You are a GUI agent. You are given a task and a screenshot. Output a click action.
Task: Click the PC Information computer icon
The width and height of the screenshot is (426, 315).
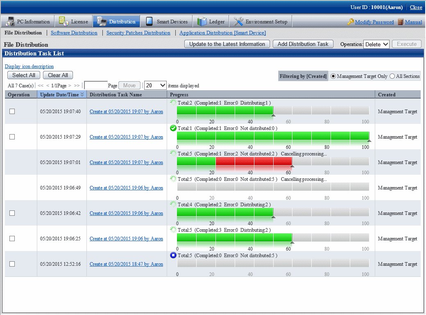click(x=10, y=22)
